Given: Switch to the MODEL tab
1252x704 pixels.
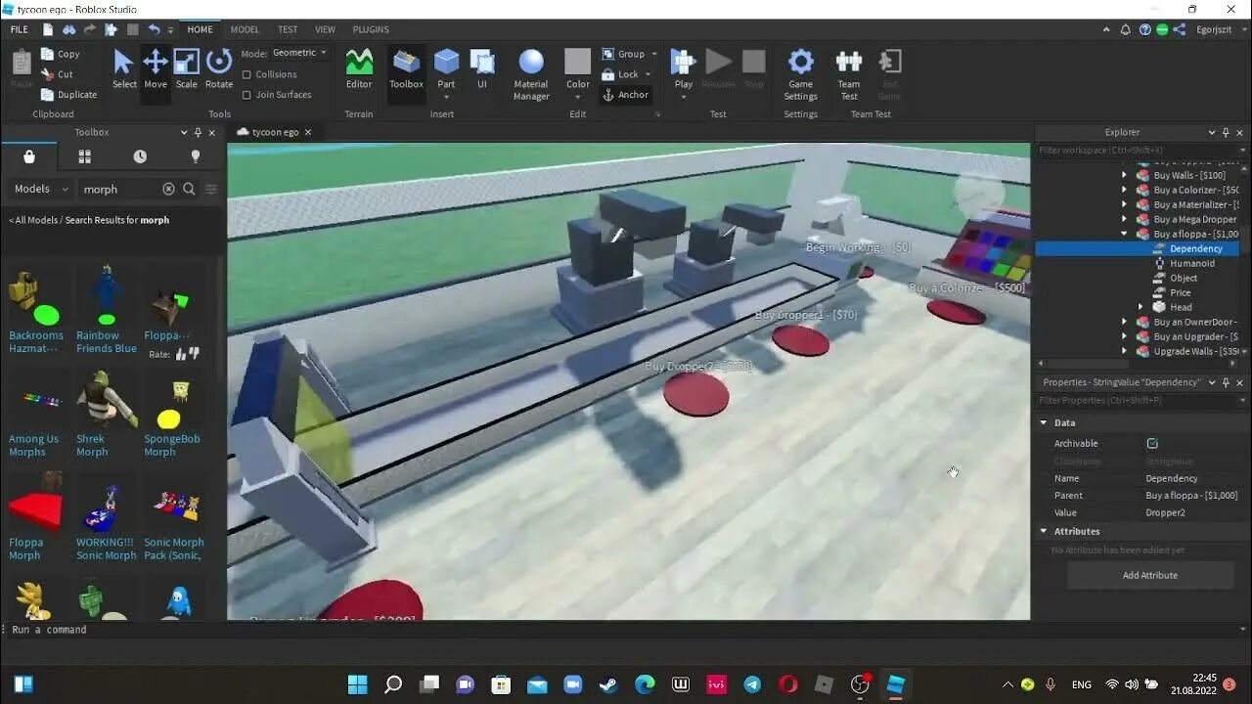Looking at the screenshot, I should pyautogui.click(x=245, y=29).
